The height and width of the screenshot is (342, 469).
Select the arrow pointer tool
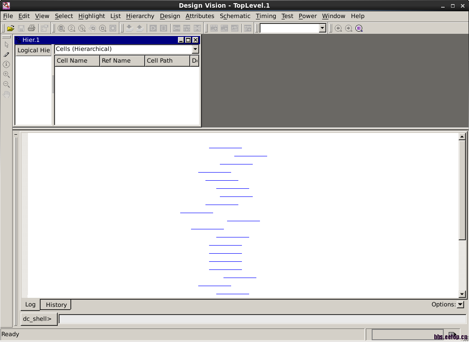pos(7,45)
